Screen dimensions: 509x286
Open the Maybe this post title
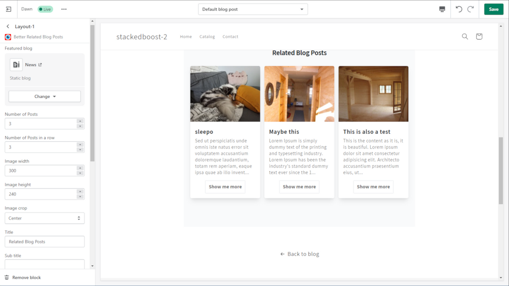[x=284, y=132]
